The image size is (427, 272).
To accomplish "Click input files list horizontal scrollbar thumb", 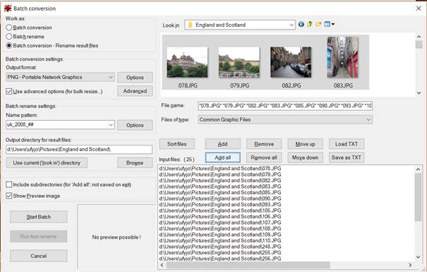I will point(248,265).
